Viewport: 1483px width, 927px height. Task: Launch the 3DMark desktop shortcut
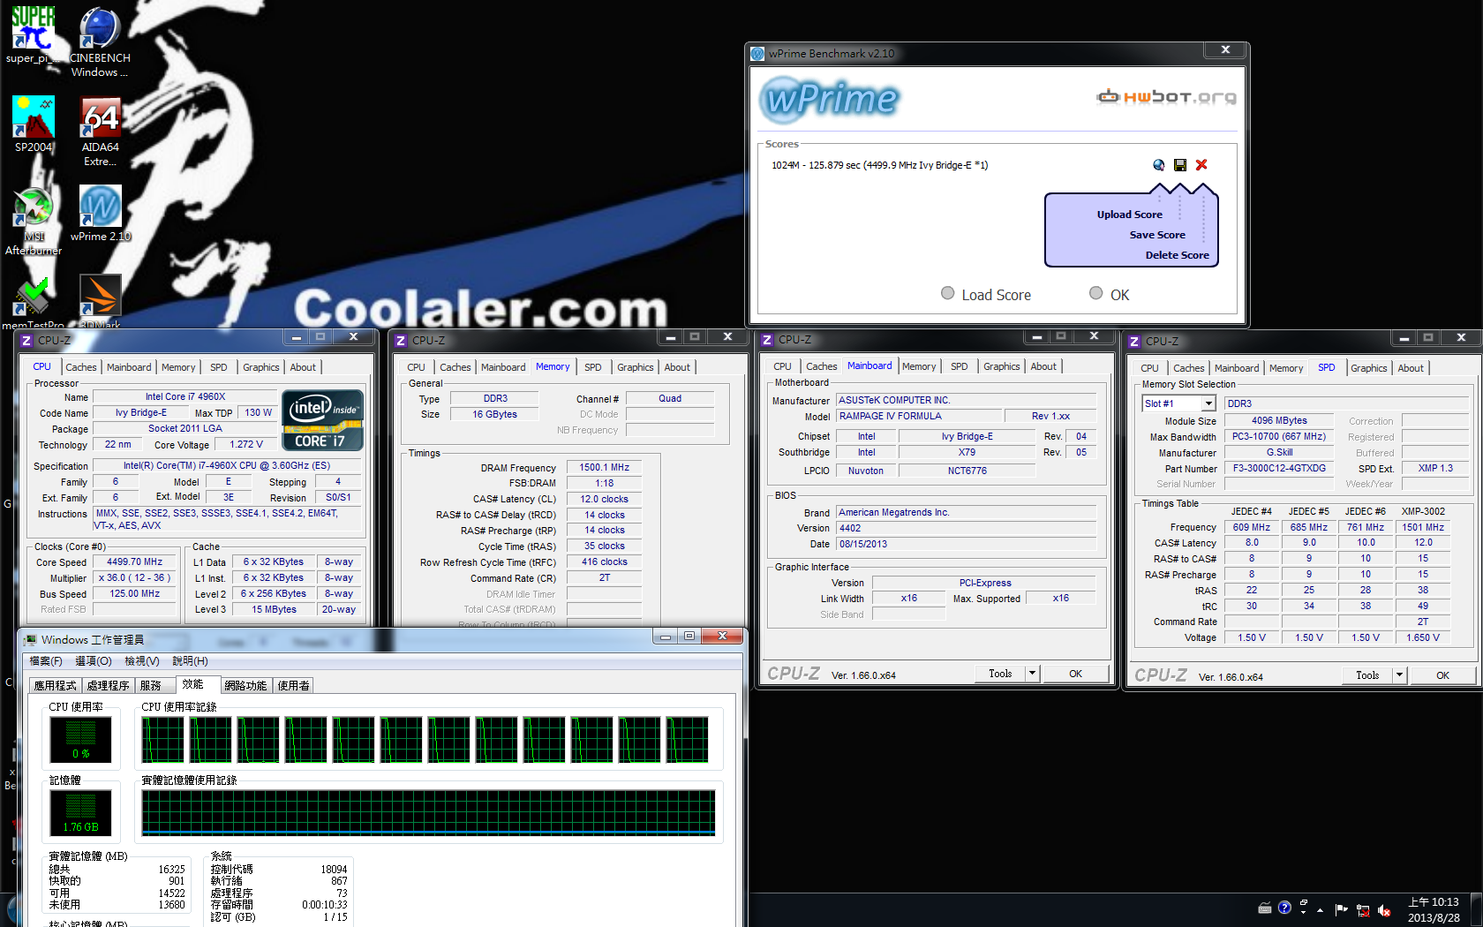tap(100, 303)
